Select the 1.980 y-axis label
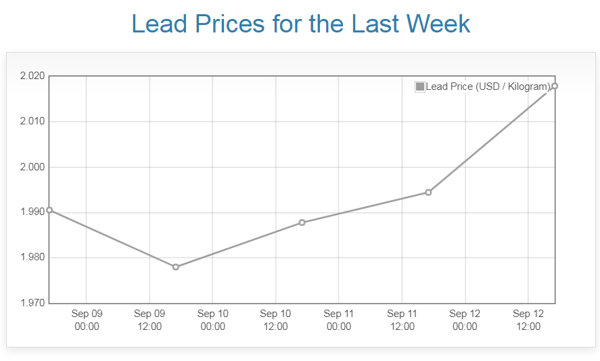 point(32,258)
